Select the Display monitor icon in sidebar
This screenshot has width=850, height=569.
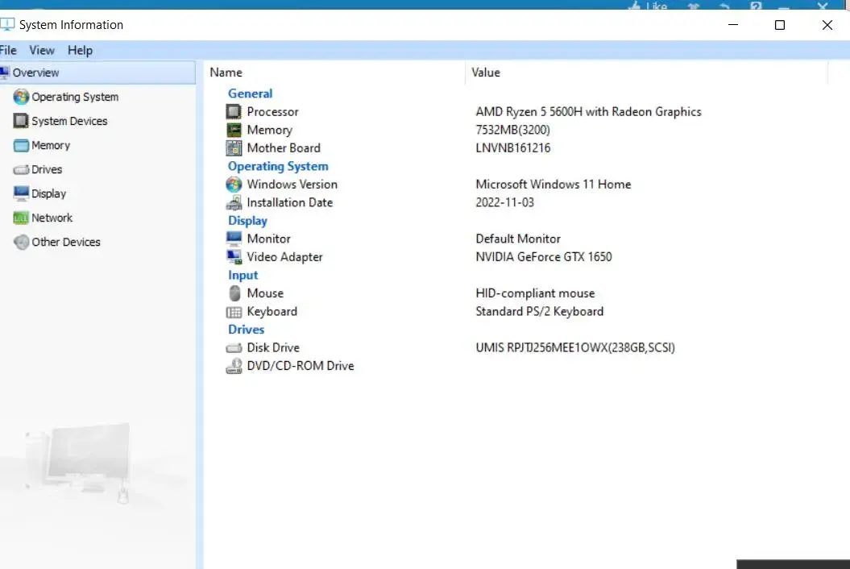click(x=21, y=193)
